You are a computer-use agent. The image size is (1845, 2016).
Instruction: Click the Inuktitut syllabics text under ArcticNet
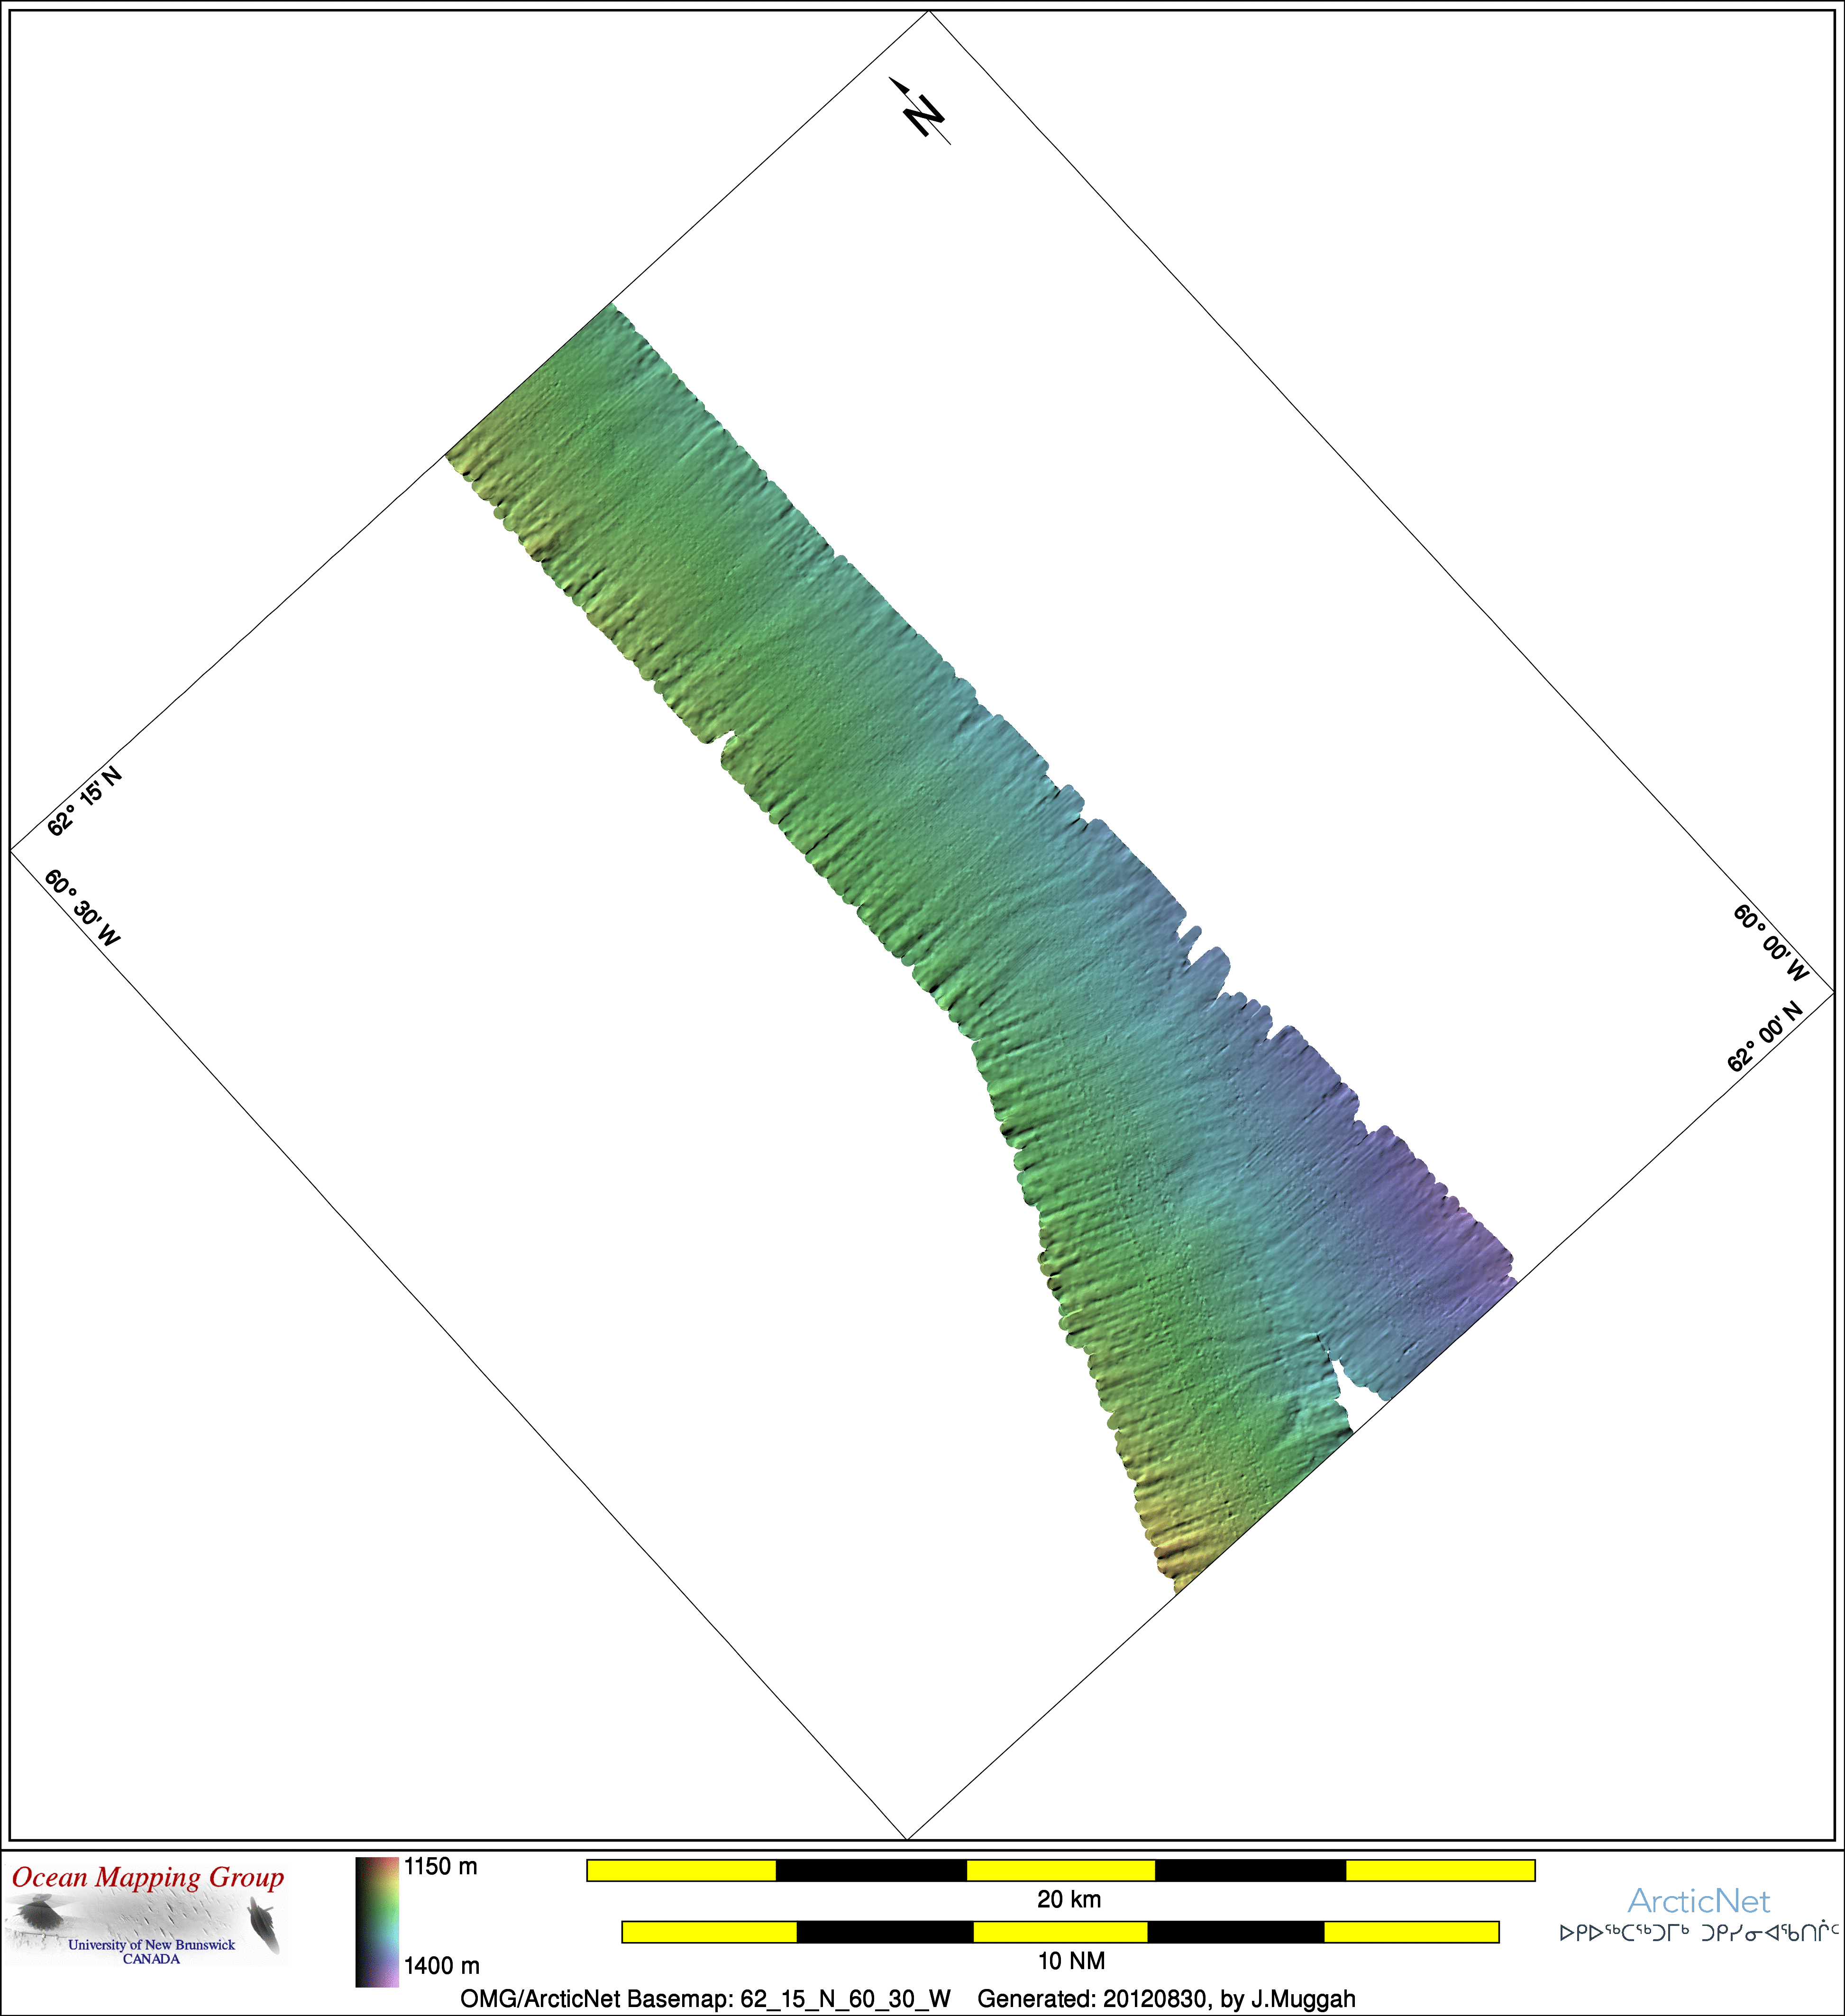(x=1699, y=1932)
